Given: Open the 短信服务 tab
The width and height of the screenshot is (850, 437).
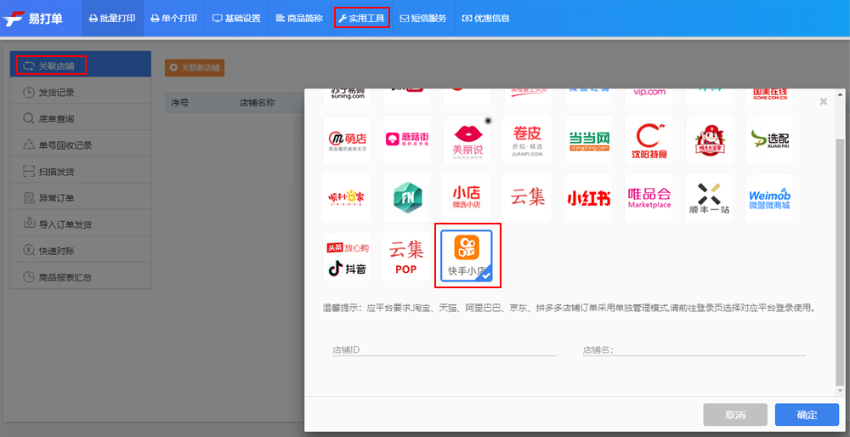Looking at the screenshot, I should (x=423, y=19).
